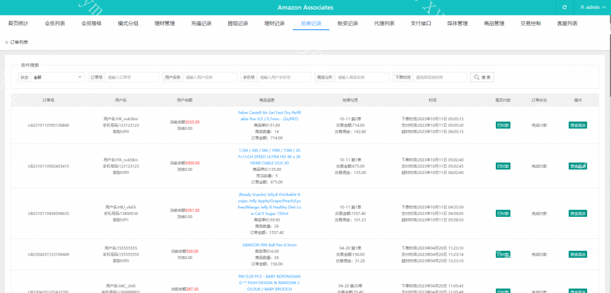
Task: Switch to the 充值记录 tab
Action: [202, 23]
